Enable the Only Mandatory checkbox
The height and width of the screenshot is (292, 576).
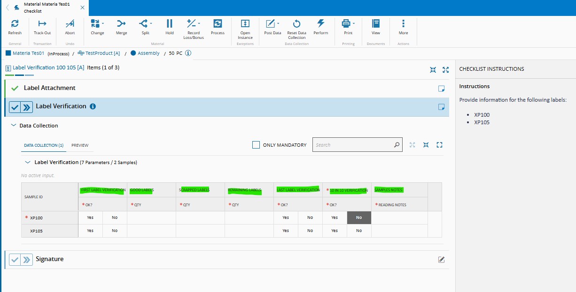pos(256,145)
